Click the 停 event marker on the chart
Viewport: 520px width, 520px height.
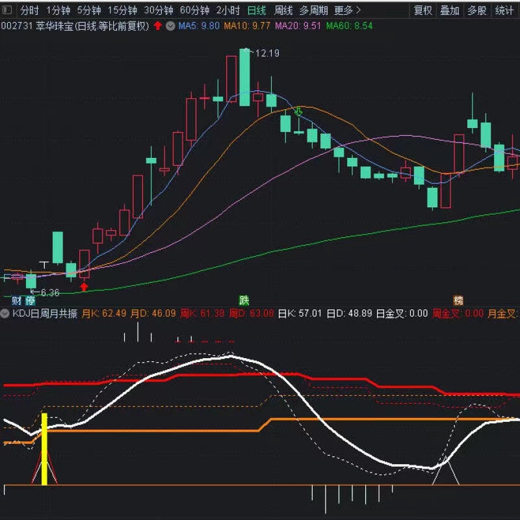(x=30, y=300)
